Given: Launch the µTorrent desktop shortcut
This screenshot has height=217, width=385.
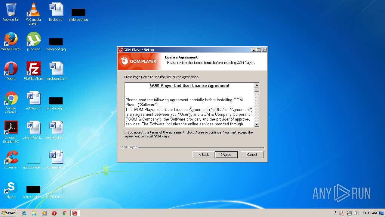Looking at the screenshot, I should pos(33,42).
